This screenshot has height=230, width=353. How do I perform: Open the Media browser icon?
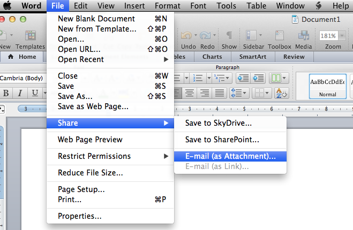pos(304,35)
